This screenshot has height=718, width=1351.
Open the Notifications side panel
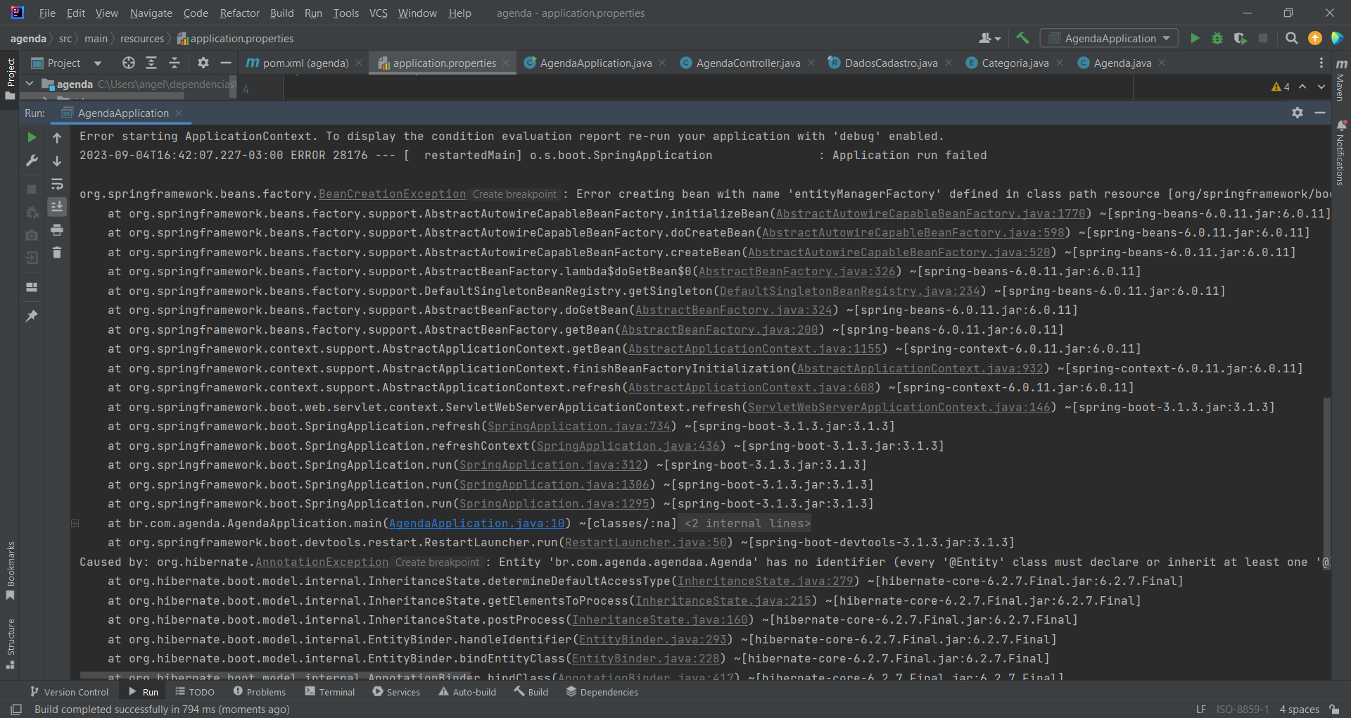pyautogui.click(x=1341, y=153)
